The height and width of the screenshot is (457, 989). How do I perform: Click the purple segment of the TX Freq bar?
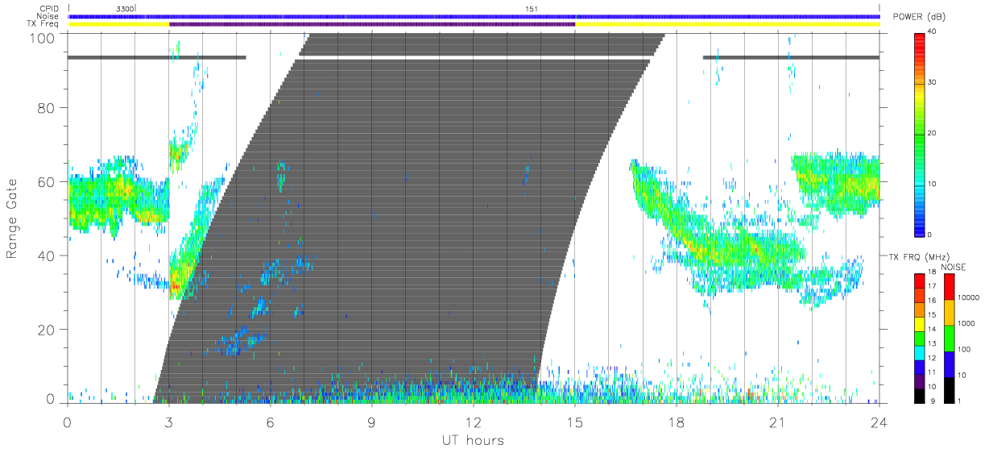tap(372, 24)
